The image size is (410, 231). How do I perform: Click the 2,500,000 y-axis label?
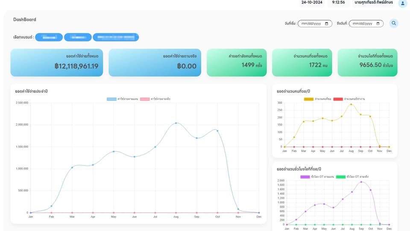coord(22,103)
